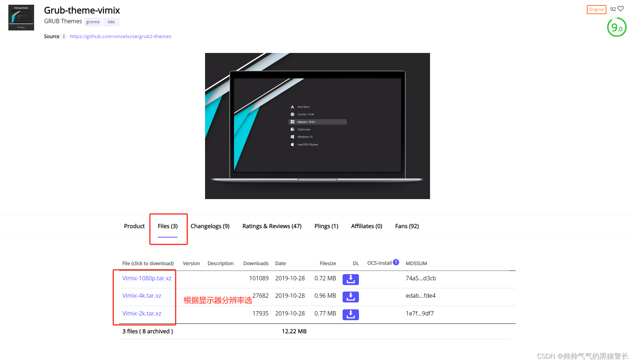Click the download count 17935
The height and width of the screenshot is (363, 634).
click(261, 313)
